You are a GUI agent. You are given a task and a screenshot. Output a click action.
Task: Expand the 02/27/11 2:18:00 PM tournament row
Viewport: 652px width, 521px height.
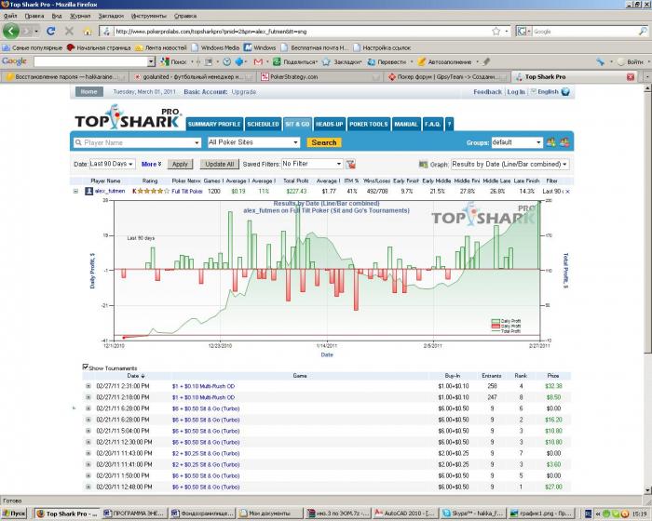(x=88, y=397)
